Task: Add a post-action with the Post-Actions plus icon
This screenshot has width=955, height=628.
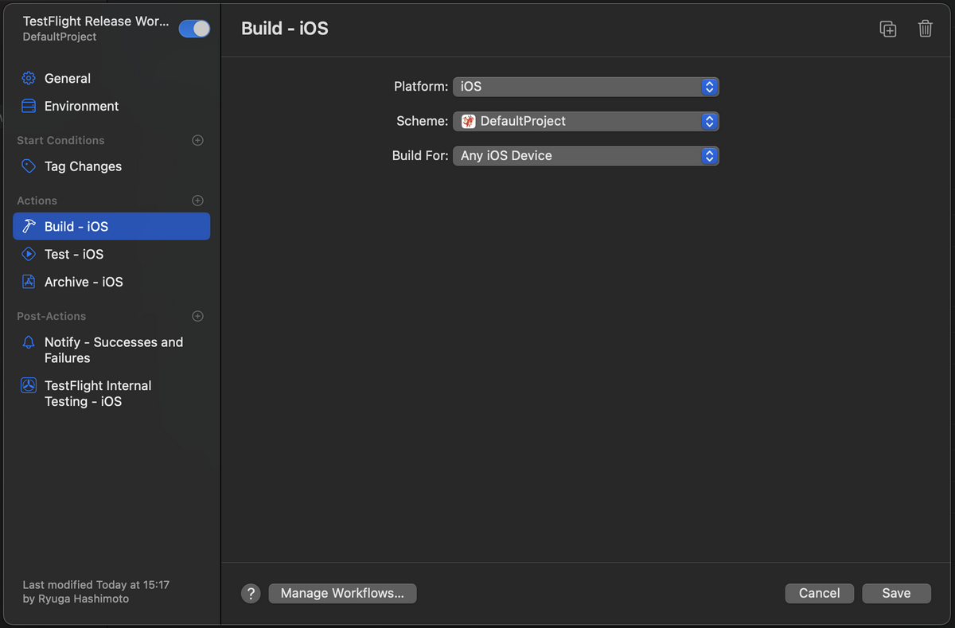Action: pyautogui.click(x=198, y=316)
